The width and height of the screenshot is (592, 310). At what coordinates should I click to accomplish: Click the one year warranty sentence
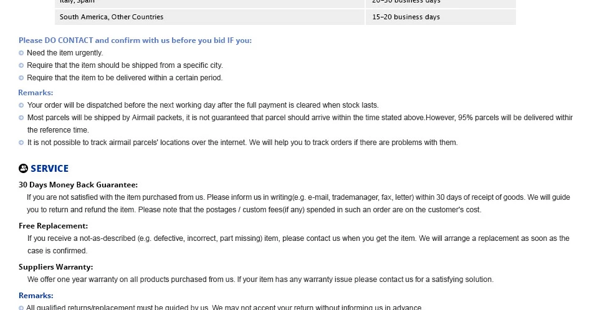[260, 279]
